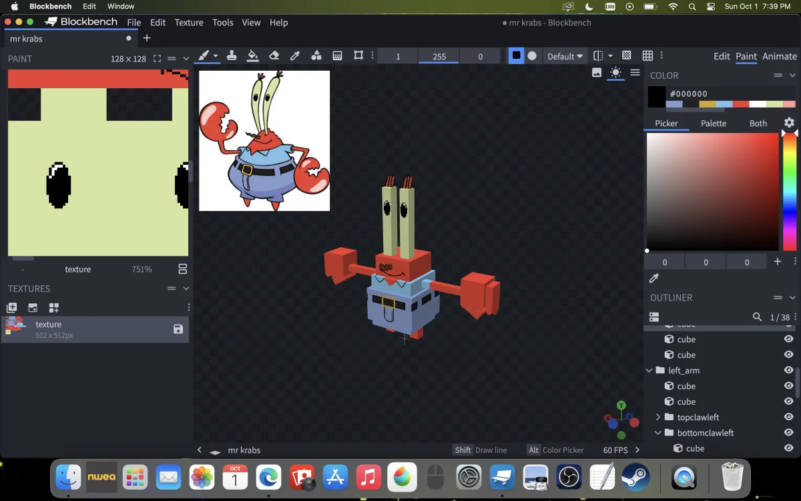Switch to the Both color tab
The width and height of the screenshot is (801, 501).
pos(758,123)
